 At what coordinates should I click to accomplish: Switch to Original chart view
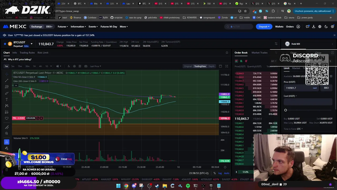pos(188,66)
